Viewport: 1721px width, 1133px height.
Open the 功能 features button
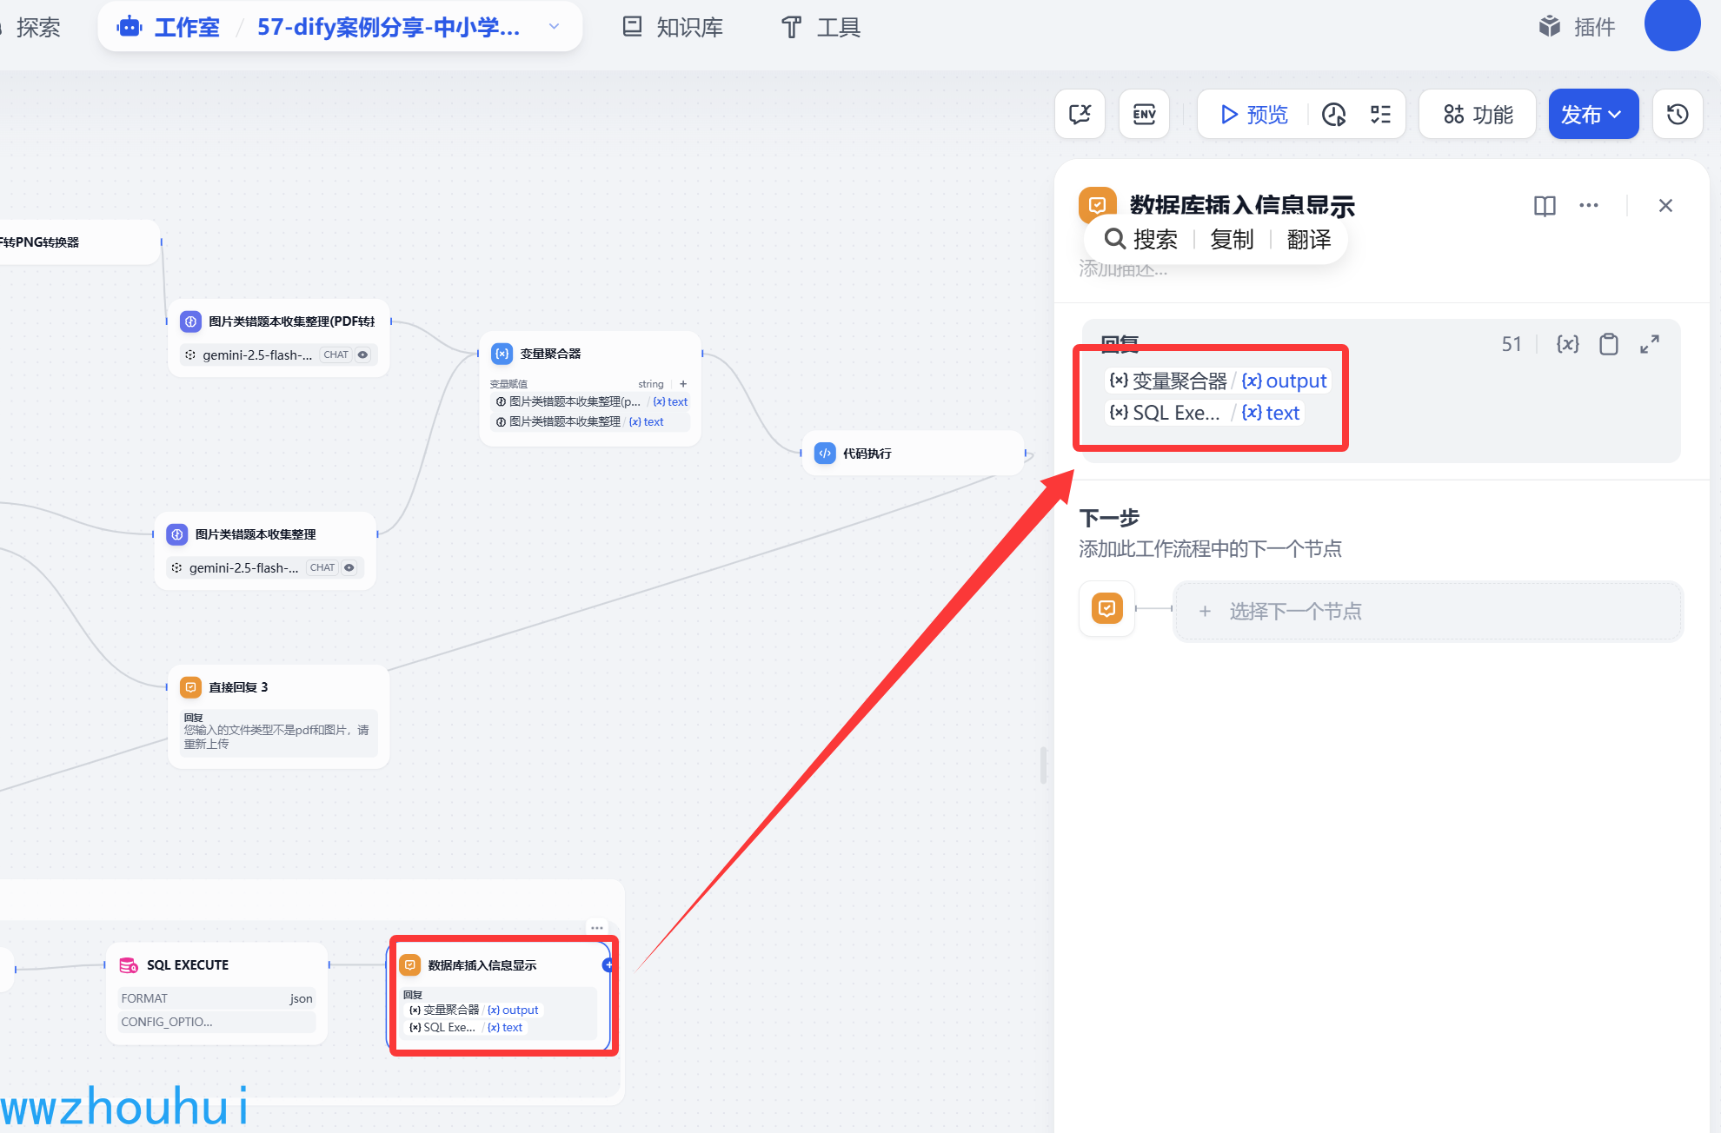pyautogui.click(x=1478, y=114)
